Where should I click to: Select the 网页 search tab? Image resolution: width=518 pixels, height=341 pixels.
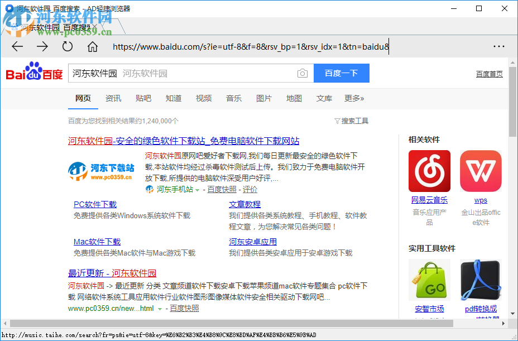coord(83,98)
